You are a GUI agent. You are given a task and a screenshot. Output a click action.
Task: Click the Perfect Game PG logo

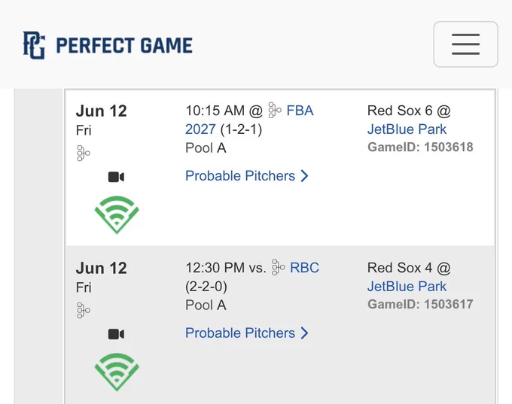pos(34,45)
